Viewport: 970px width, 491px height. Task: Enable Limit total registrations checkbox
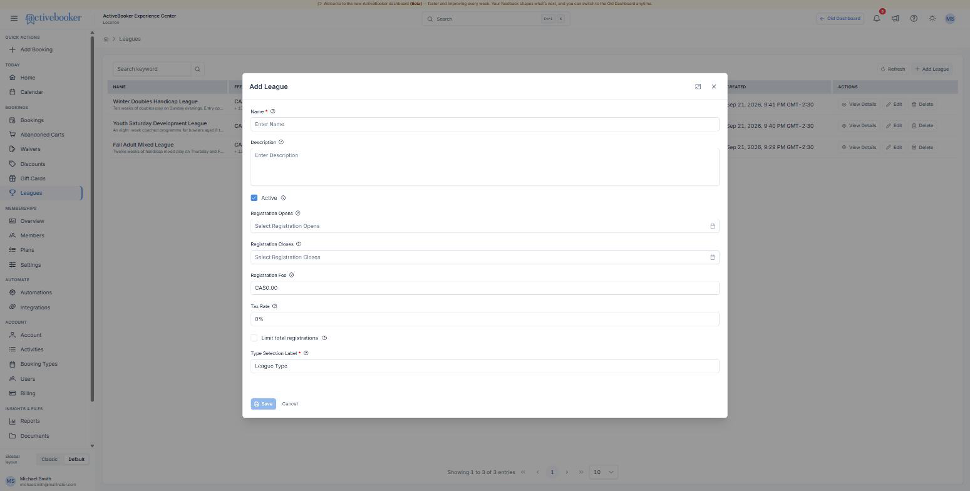point(254,338)
